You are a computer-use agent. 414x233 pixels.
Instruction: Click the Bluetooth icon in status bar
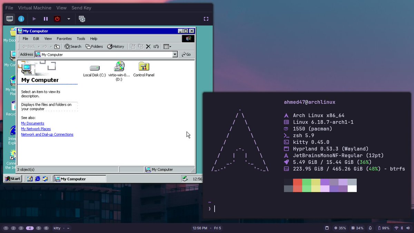[402, 228]
